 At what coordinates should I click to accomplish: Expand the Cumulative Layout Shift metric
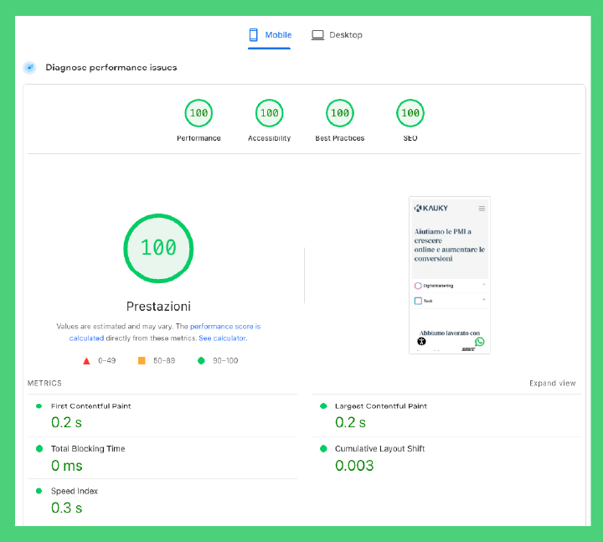tap(379, 449)
